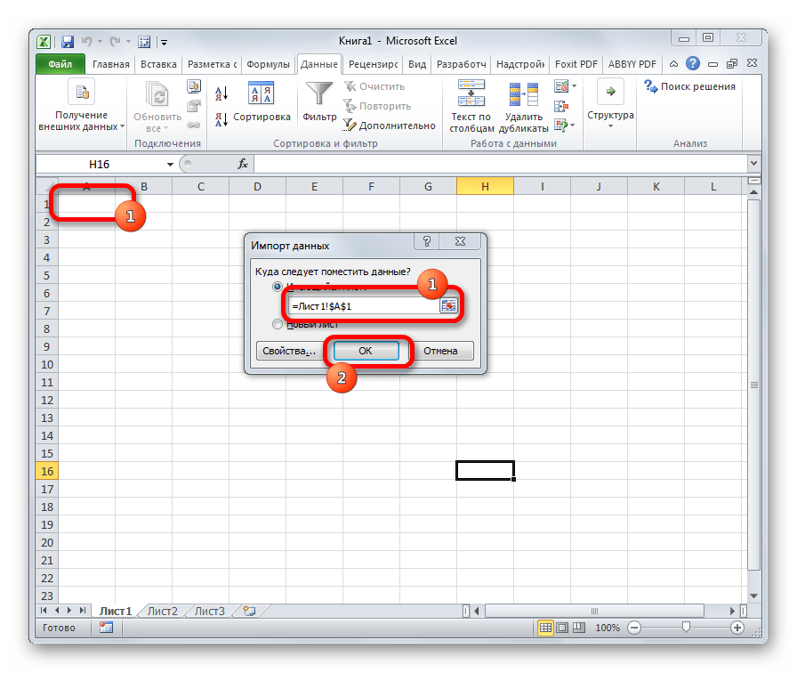Viewport: 797px width, 673px height.
Task: Click the zoom slider handle in status bar
Action: (x=684, y=628)
